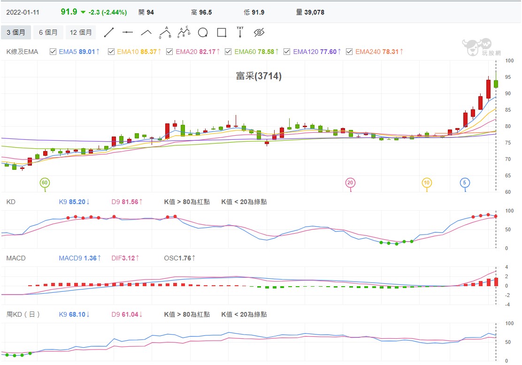522x365 pixels.
Task: Uncheck the EMA20 checkbox
Action: coord(169,52)
